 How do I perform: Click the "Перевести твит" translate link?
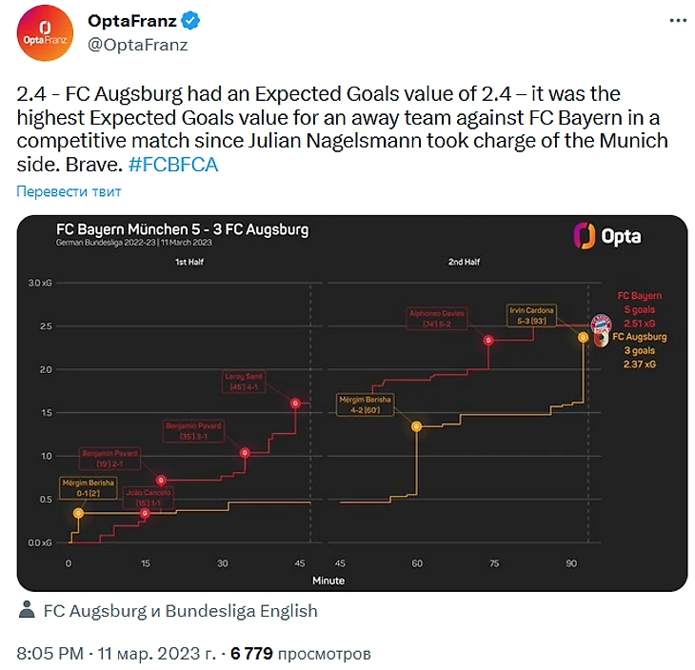click(x=69, y=191)
